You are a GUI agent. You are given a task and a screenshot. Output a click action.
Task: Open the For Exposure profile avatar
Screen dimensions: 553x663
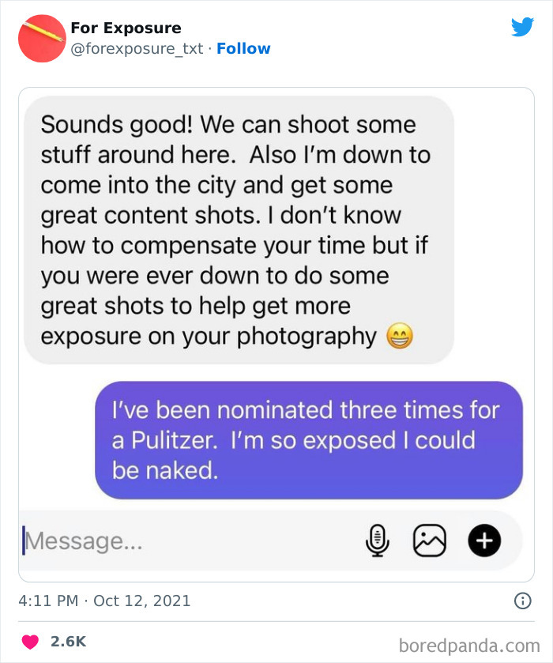[41, 38]
